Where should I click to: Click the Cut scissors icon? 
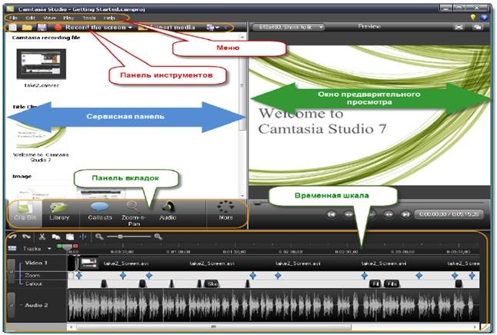42,237
